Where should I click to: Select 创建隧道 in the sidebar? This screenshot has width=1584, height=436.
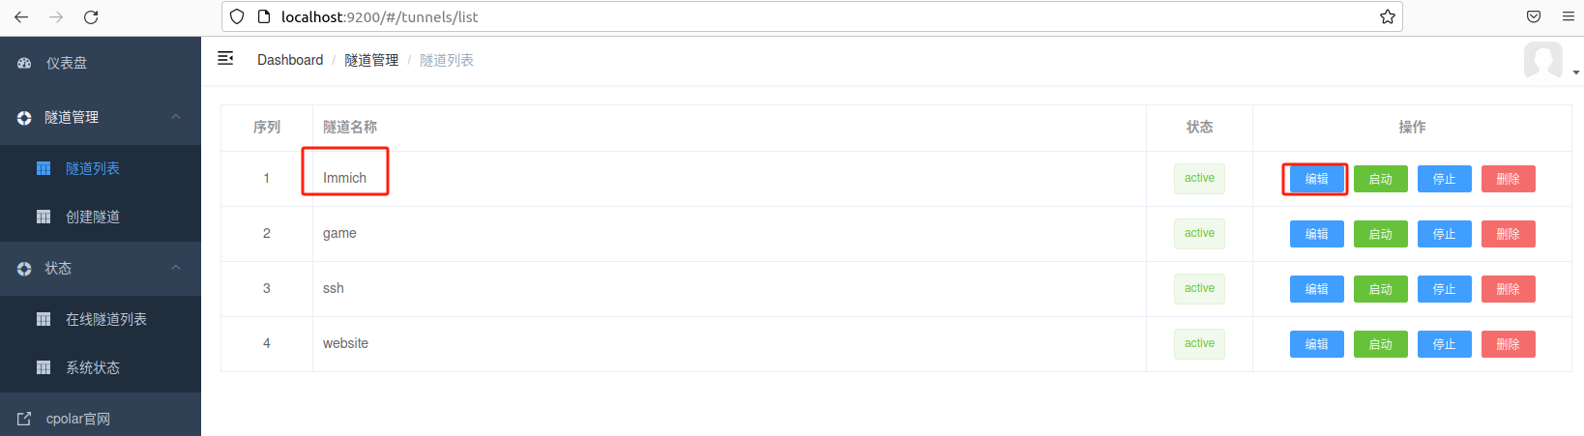[93, 217]
